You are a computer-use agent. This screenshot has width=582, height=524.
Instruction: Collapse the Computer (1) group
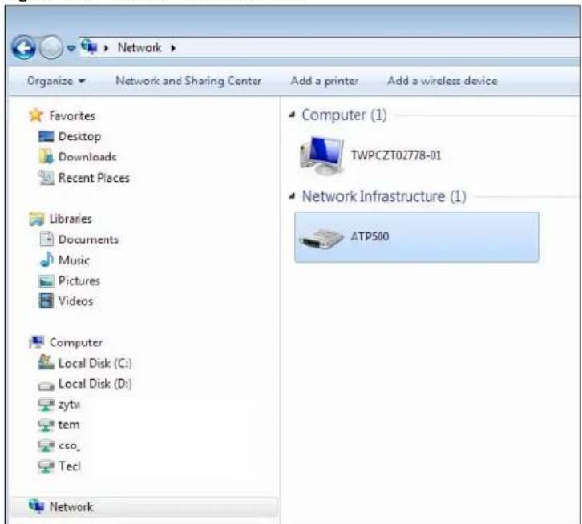click(x=292, y=115)
